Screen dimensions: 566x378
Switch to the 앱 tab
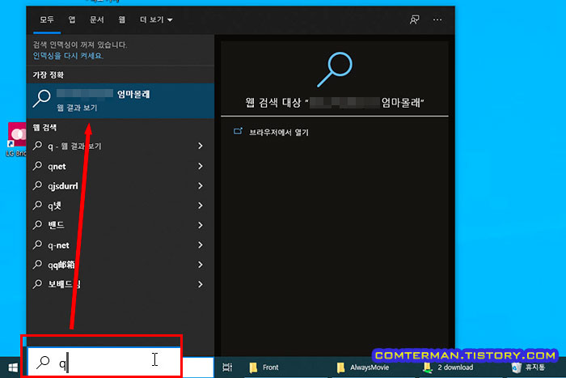tap(72, 20)
